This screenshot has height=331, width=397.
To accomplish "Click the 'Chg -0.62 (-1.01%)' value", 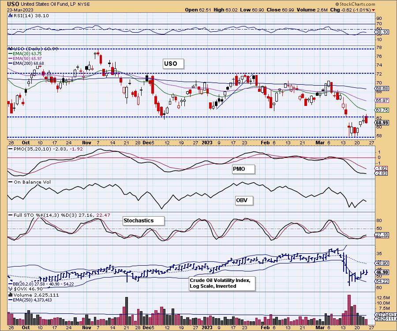I will coord(350,10).
